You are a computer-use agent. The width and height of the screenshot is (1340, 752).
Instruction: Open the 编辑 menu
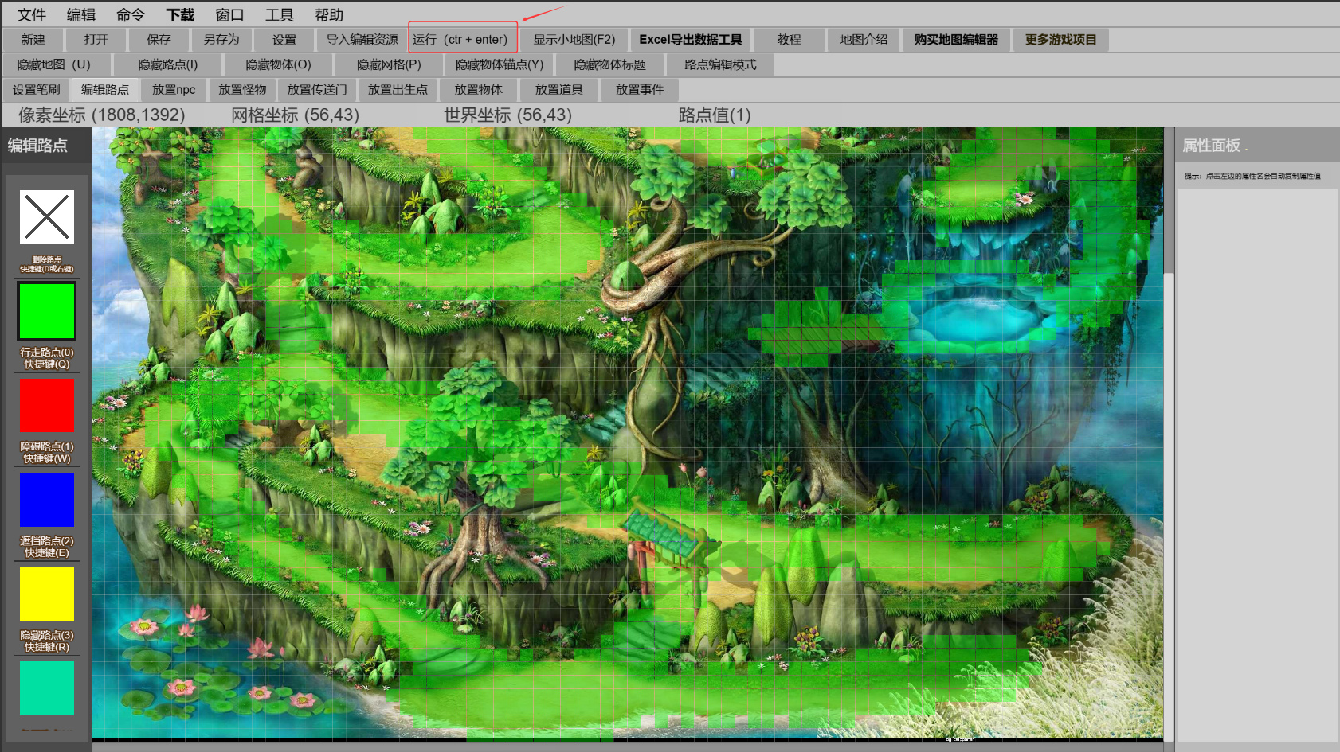coord(81,15)
